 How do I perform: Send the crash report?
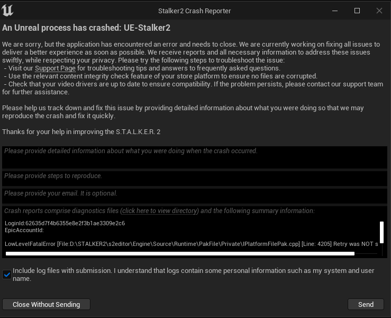[x=366, y=304]
